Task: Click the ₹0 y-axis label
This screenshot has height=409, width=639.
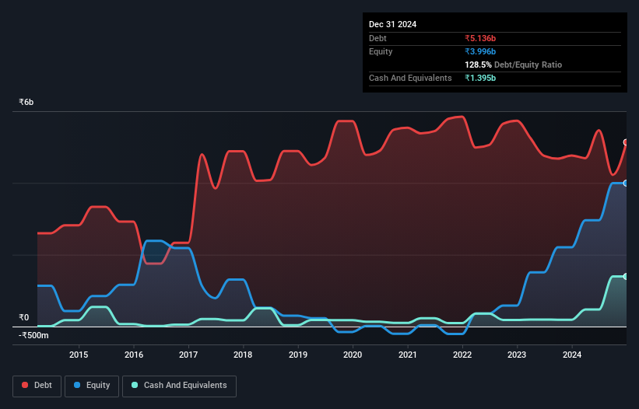Action: [x=23, y=317]
